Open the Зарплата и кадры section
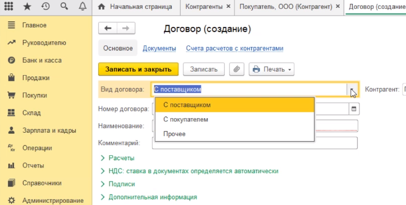This screenshot has width=406, height=205. [49, 131]
